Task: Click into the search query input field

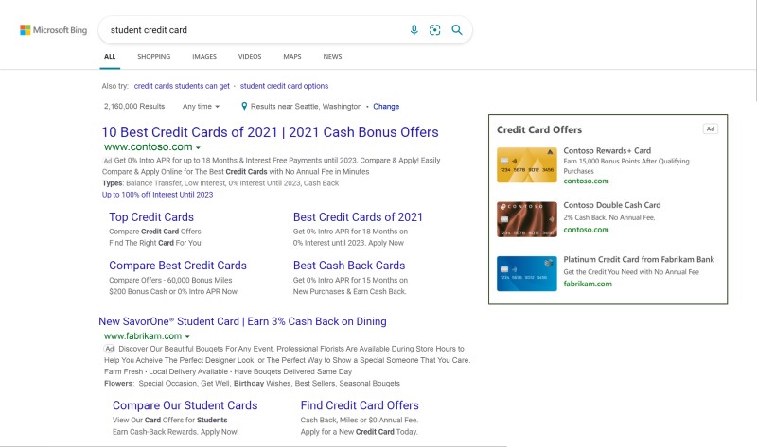Action: (255, 30)
